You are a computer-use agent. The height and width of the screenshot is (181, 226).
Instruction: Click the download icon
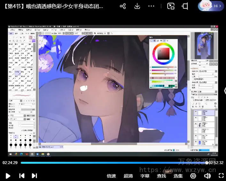point(137,6)
